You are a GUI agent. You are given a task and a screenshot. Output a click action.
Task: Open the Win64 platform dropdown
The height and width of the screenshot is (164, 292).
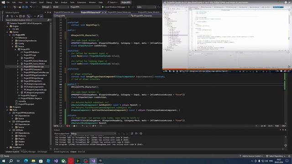pos(61,7)
